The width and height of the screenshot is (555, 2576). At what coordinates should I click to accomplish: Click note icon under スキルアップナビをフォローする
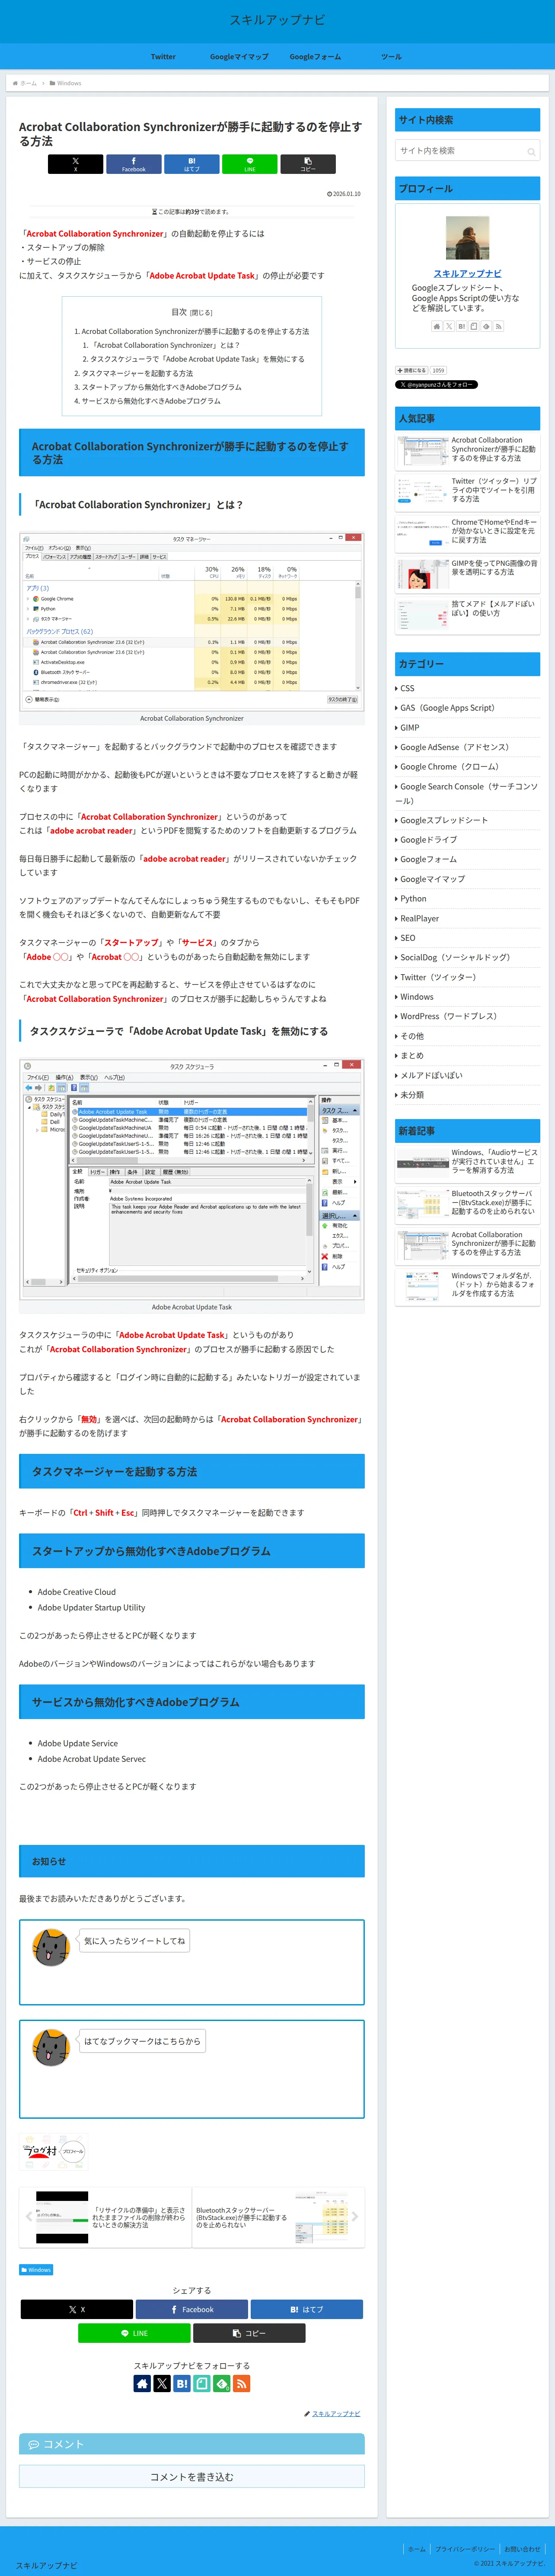tap(202, 2383)
